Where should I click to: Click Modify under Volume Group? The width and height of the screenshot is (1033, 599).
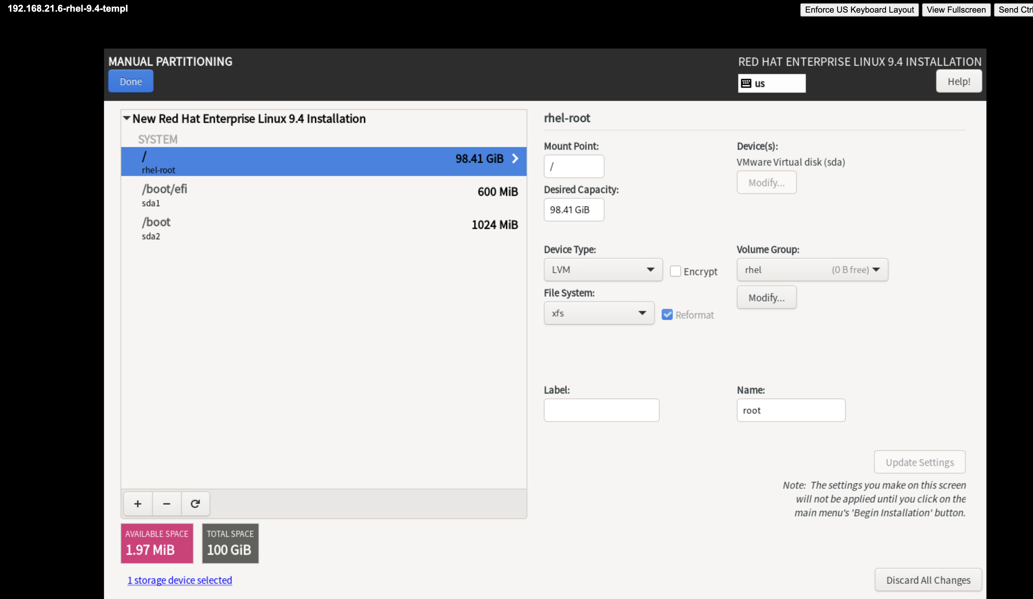pyautogui.click(x=766, y=298)
